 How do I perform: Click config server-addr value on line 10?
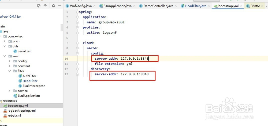click(x=135, y=59)
